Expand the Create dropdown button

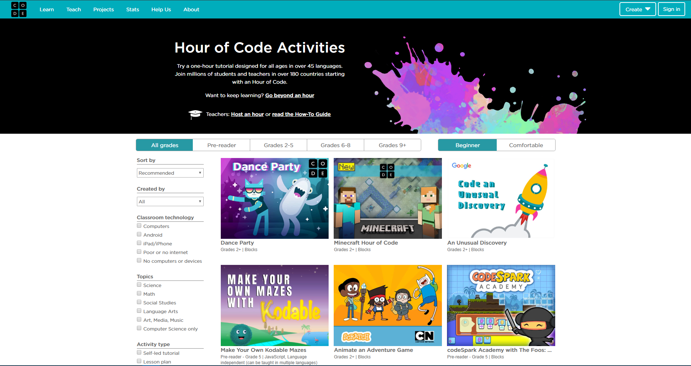pos(638,9)
